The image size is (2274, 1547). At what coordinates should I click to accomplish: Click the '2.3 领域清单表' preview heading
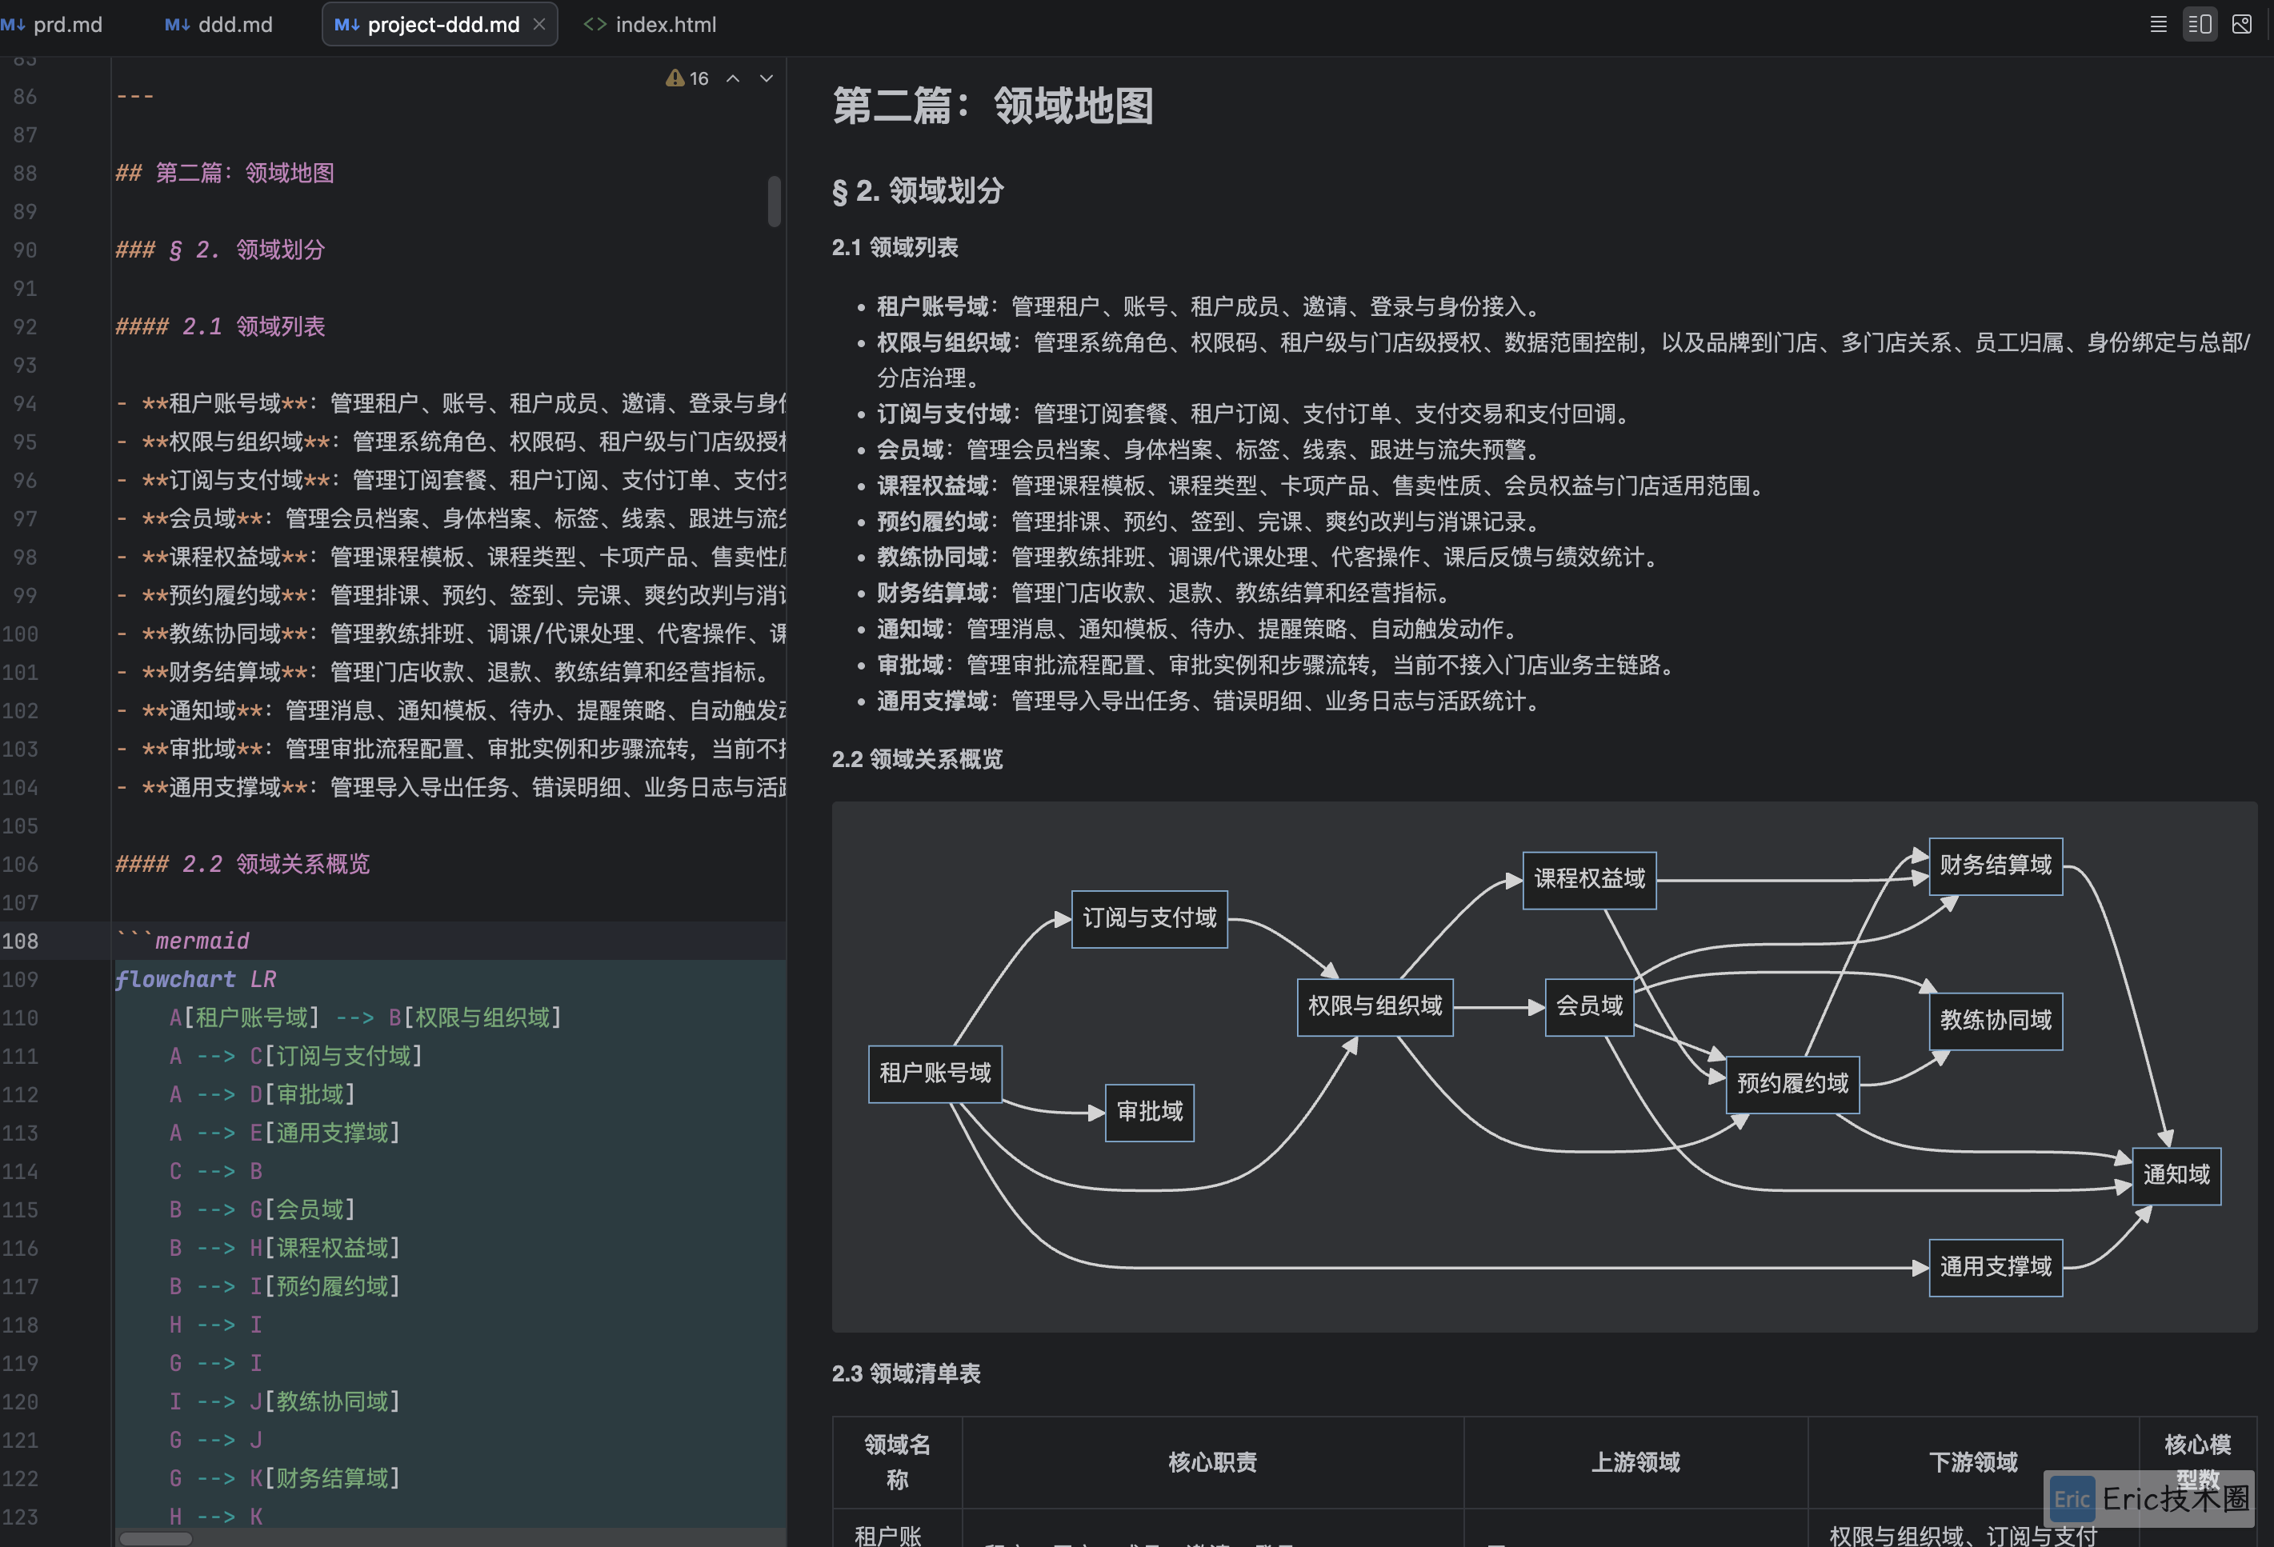(906, 1373)
